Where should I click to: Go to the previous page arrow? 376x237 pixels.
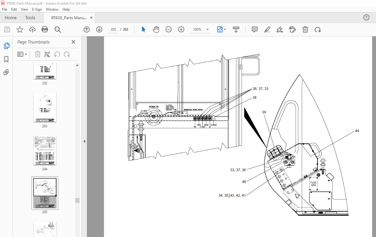87,29
